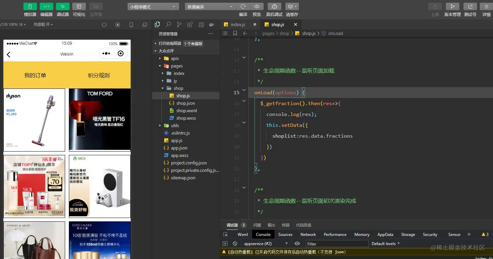The height and width of the screenshot is (259, 493).
Task: Open shop.wxml in the file tree
Action: (186, 111)
